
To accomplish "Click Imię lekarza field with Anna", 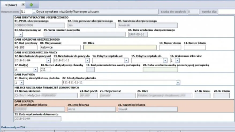I will click(92, 109).
